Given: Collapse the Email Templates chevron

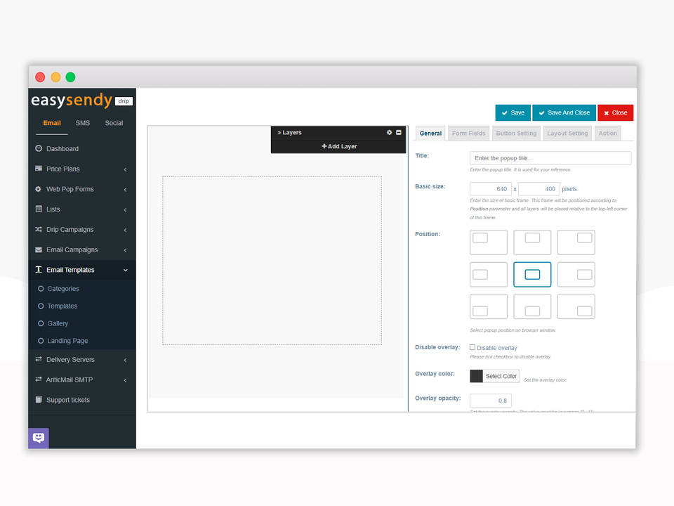Looking at the screenshot, I should 126,270.
